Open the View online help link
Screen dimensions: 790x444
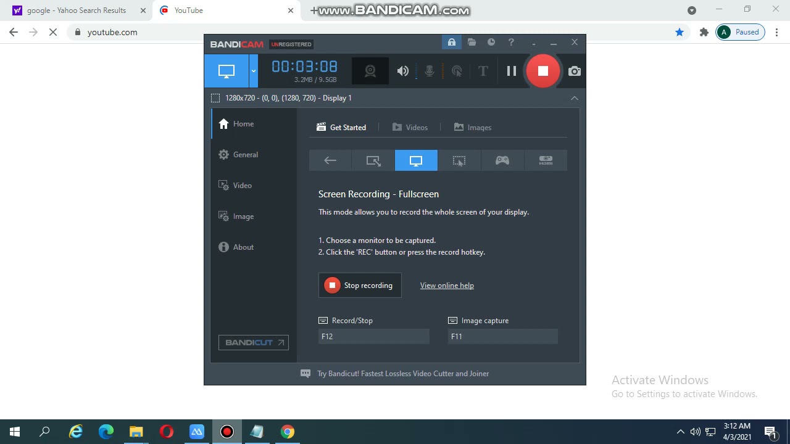pos(447,286)
